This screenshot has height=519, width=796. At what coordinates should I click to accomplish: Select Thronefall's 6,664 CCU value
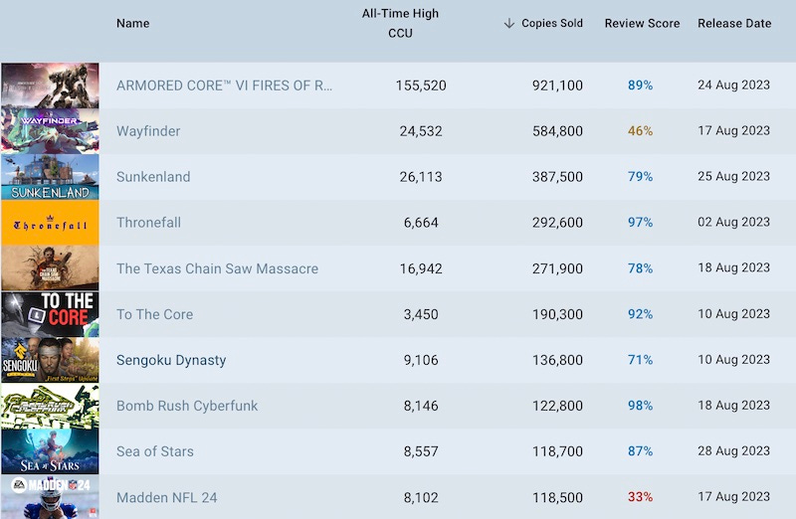(x=421, y=222)
